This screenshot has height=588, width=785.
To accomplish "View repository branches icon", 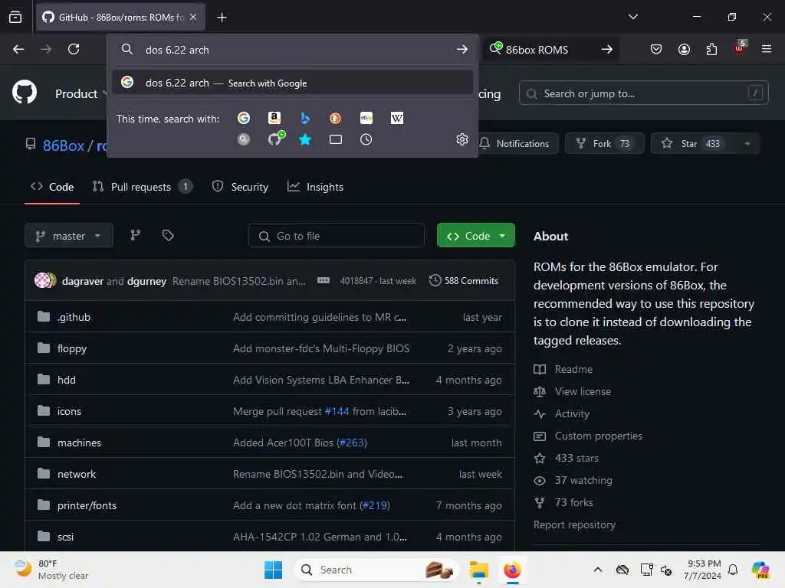I will pos(135,235).
